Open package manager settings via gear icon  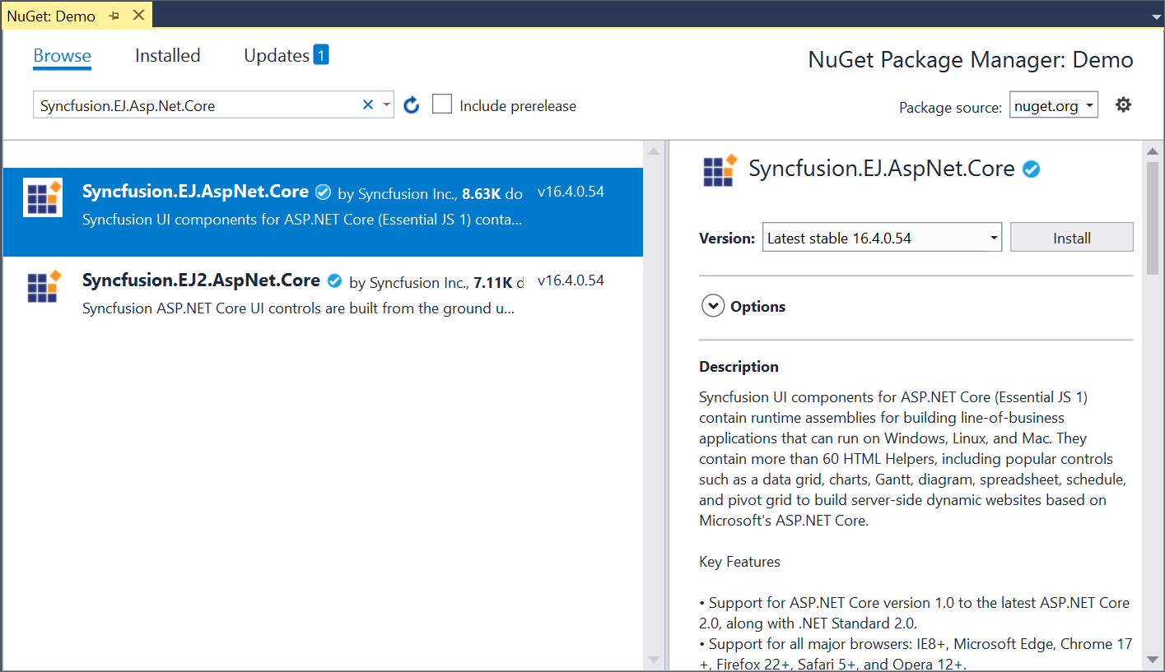point(1123,104)
